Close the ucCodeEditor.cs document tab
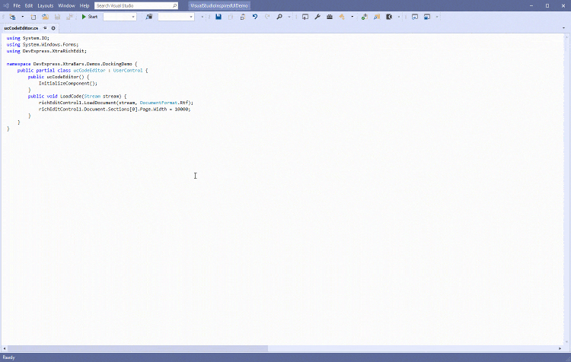571x362 pixels. (x=53, y=28)
